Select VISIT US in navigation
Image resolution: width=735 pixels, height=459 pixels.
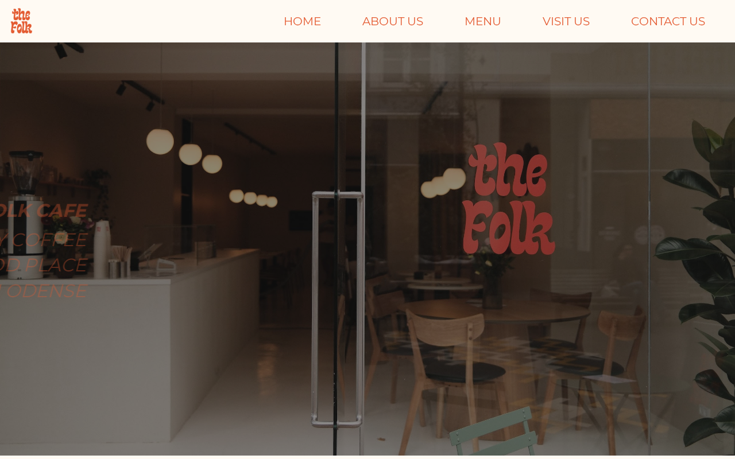click(x=566, y=21)
